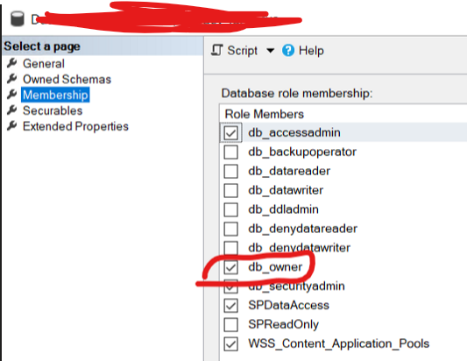
Task: Uncheck the db_accessadmin role checkbox
Action: tap(230, 132)
